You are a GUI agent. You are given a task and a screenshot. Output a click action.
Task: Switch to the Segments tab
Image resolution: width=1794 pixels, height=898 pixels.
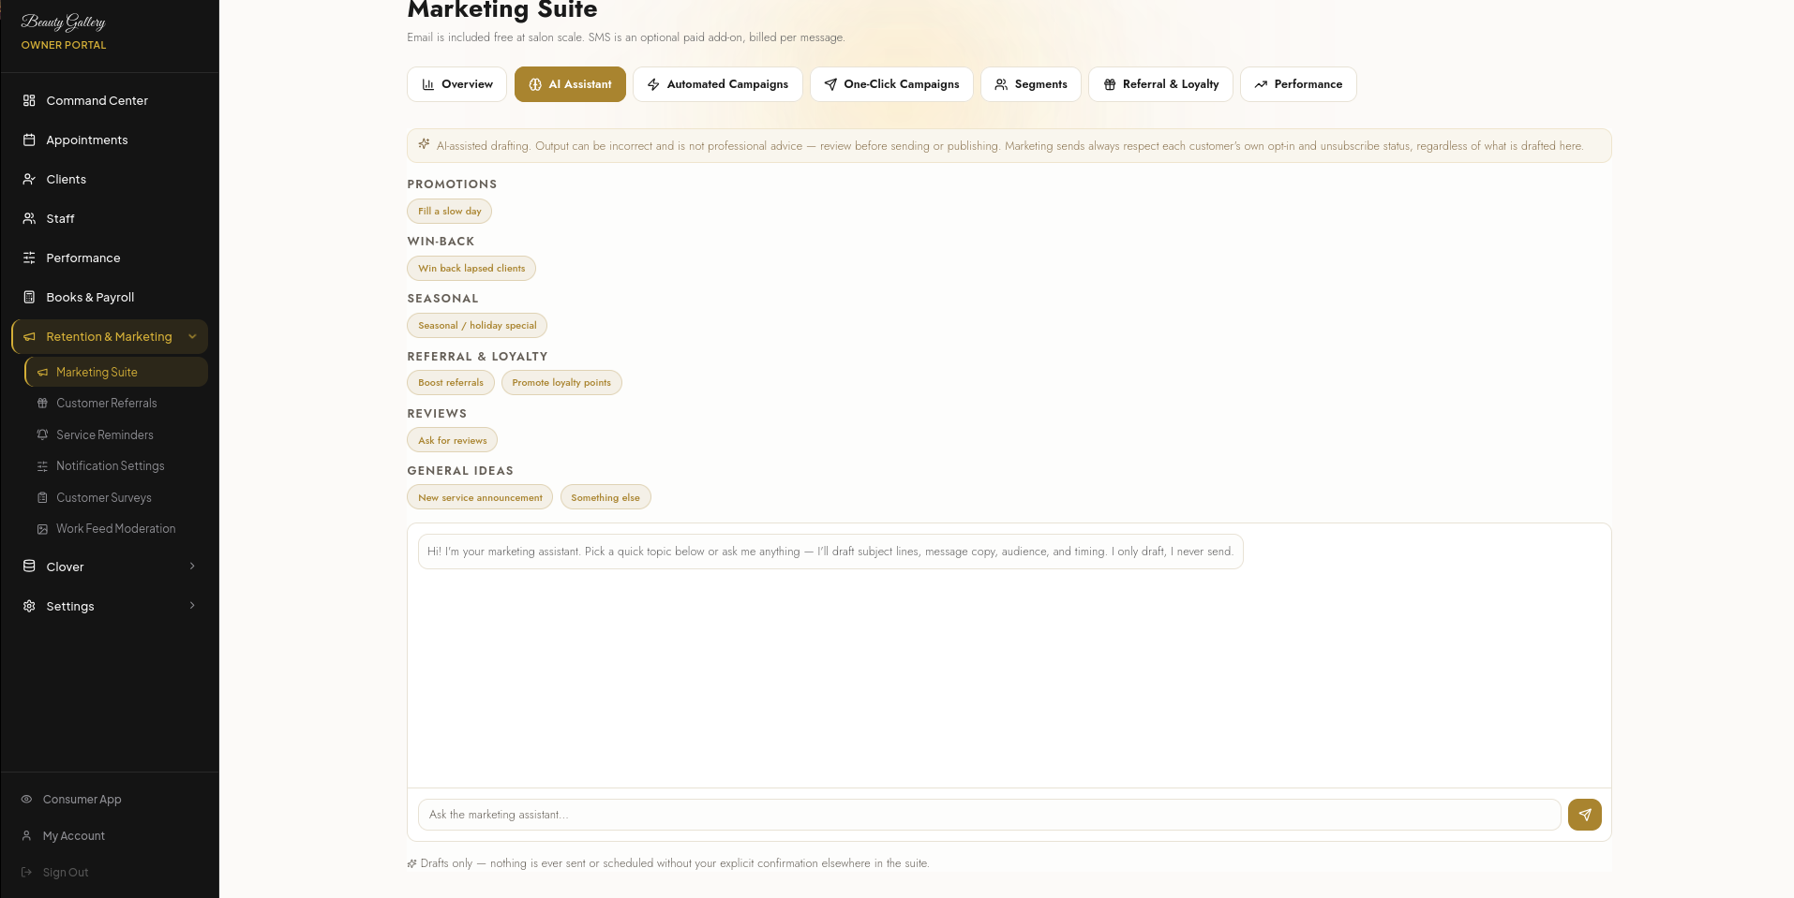pos(1030,84)
